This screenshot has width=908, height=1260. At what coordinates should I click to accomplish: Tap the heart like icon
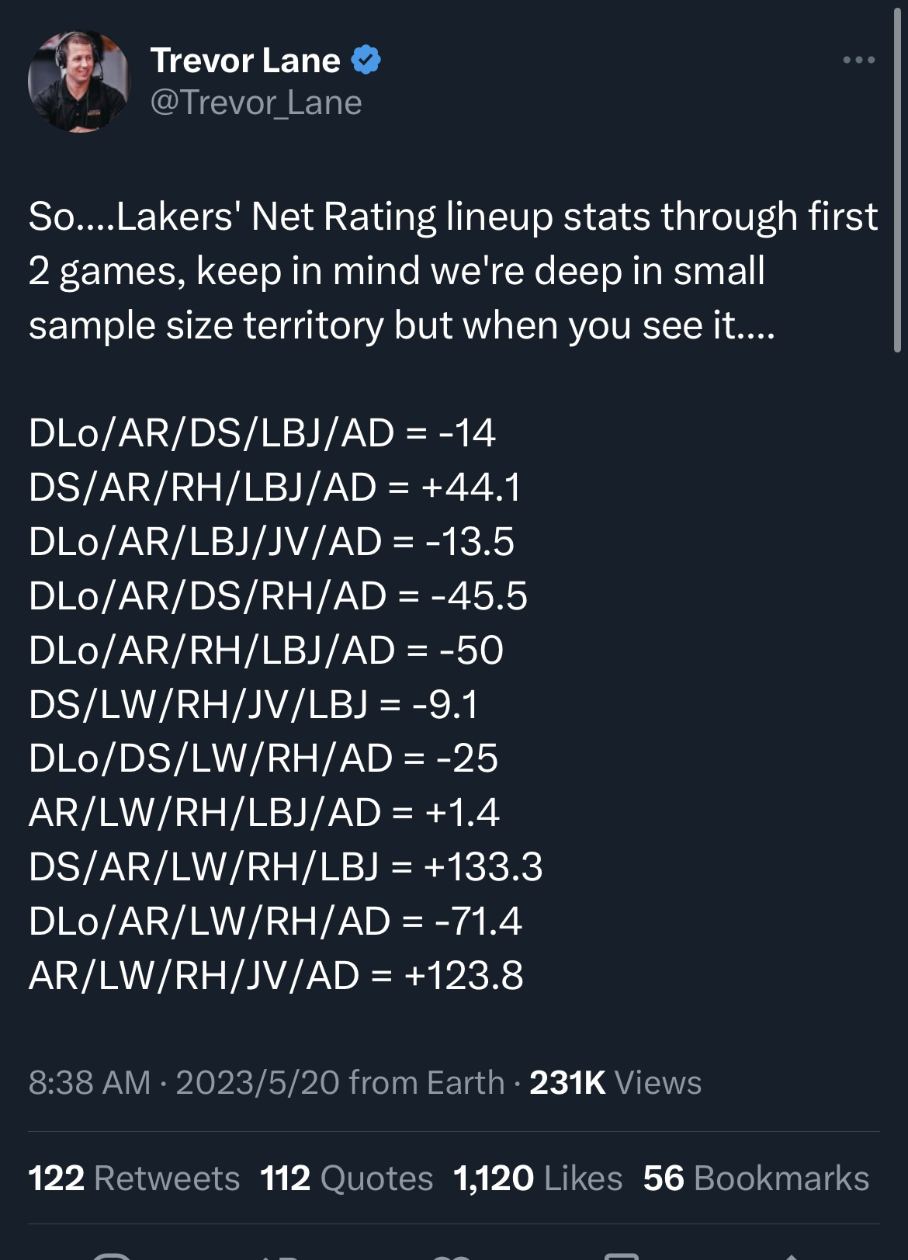452,1255
